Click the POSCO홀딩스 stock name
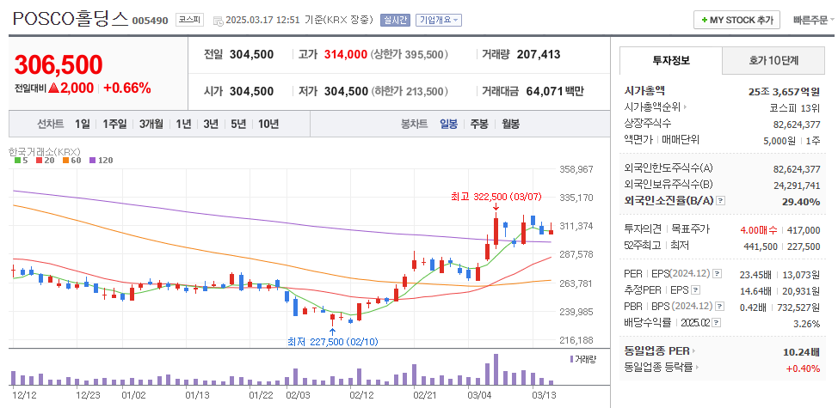 (x=70, y=19)
